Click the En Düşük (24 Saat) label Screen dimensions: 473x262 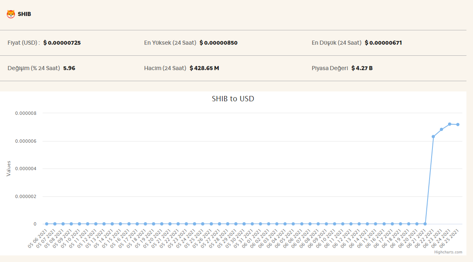pos(337,43)
